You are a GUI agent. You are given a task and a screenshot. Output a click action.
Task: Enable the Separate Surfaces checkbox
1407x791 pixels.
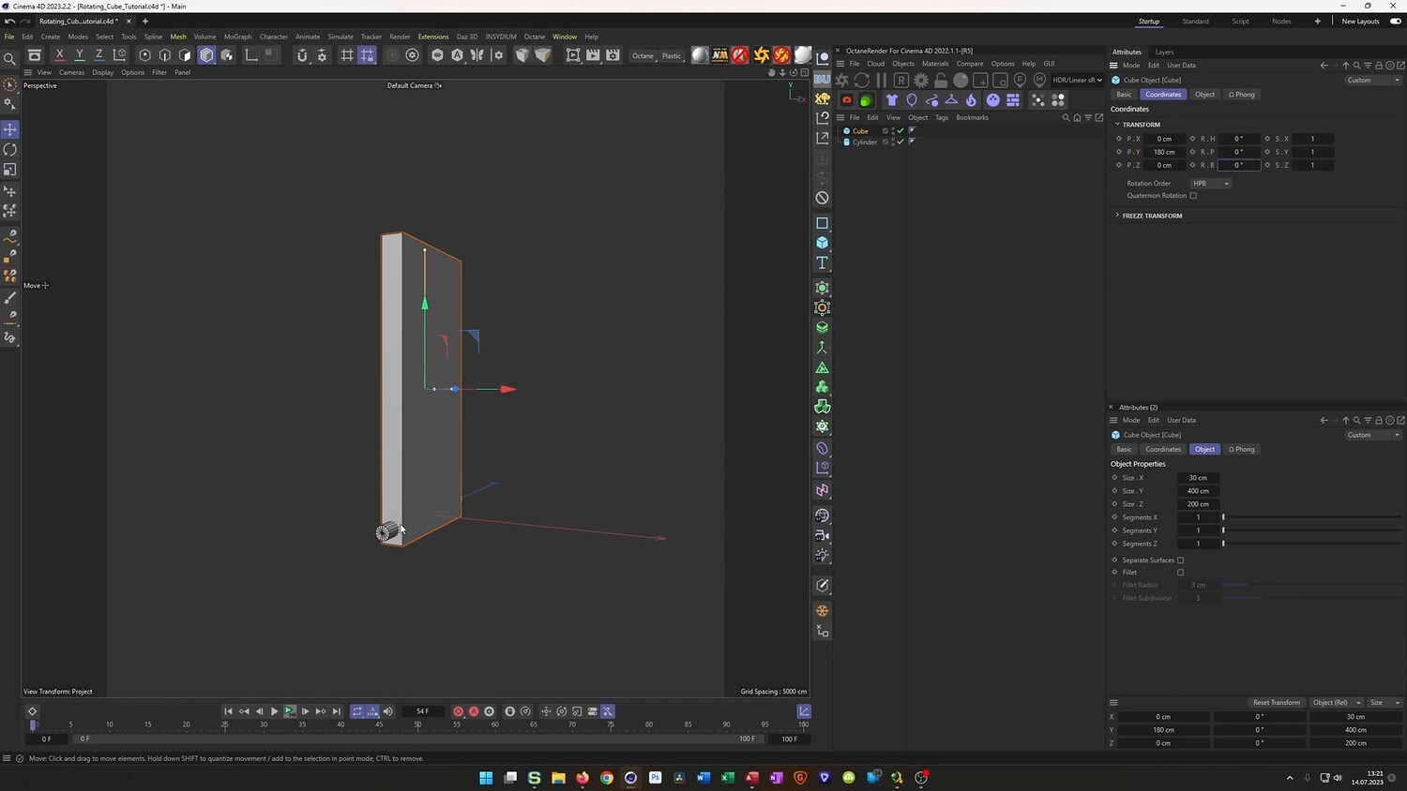click(x=1181, y=560)
